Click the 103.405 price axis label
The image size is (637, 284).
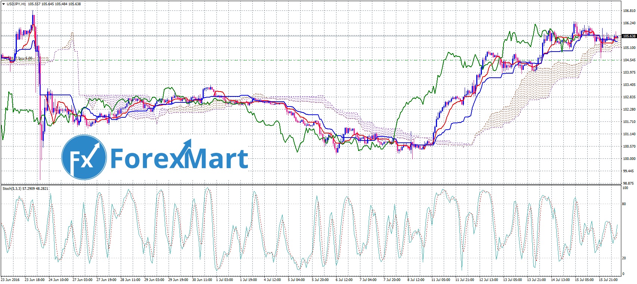tap(629, 85)
